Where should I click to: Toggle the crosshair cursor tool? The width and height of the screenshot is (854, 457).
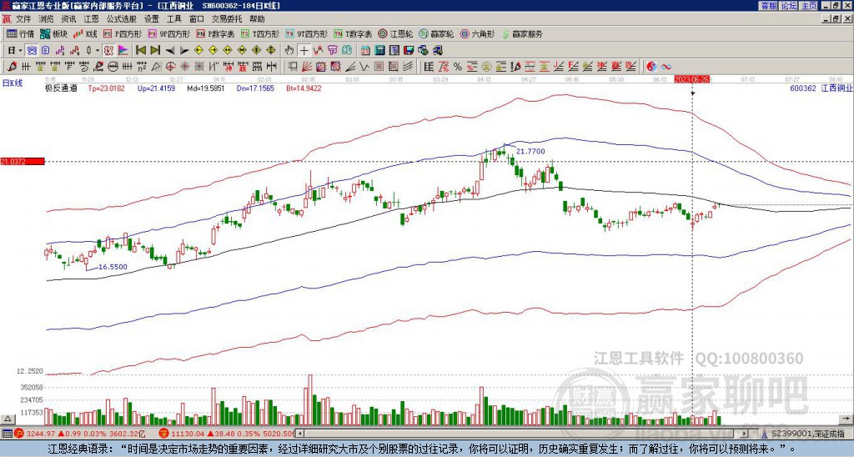tap(304, 51)
